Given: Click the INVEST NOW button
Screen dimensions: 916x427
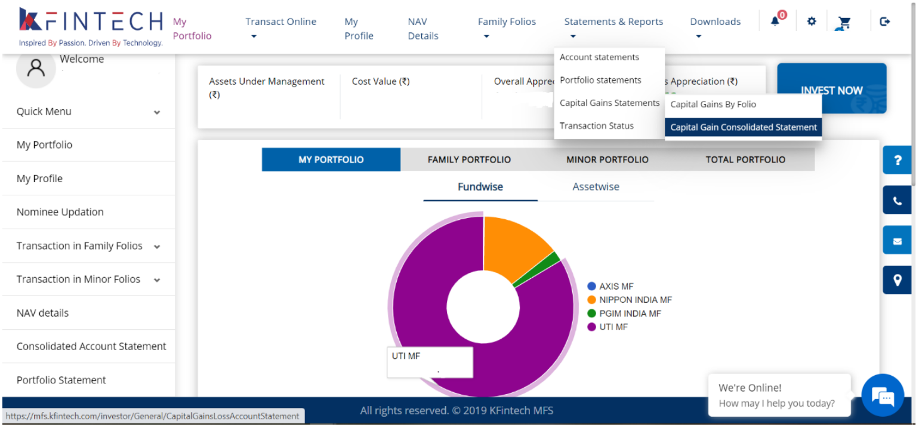Looking at the screenshot, I should point(831,90).
